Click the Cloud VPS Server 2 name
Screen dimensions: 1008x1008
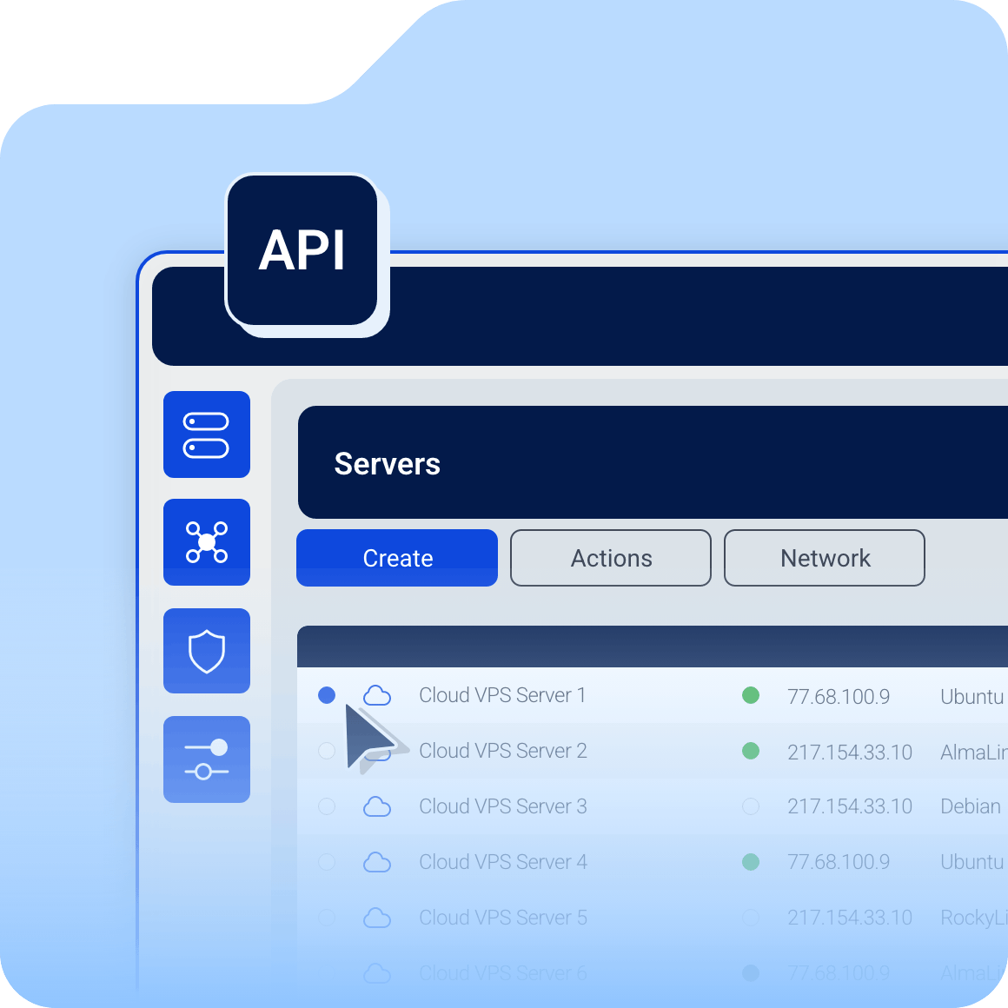tap(503, 751)
